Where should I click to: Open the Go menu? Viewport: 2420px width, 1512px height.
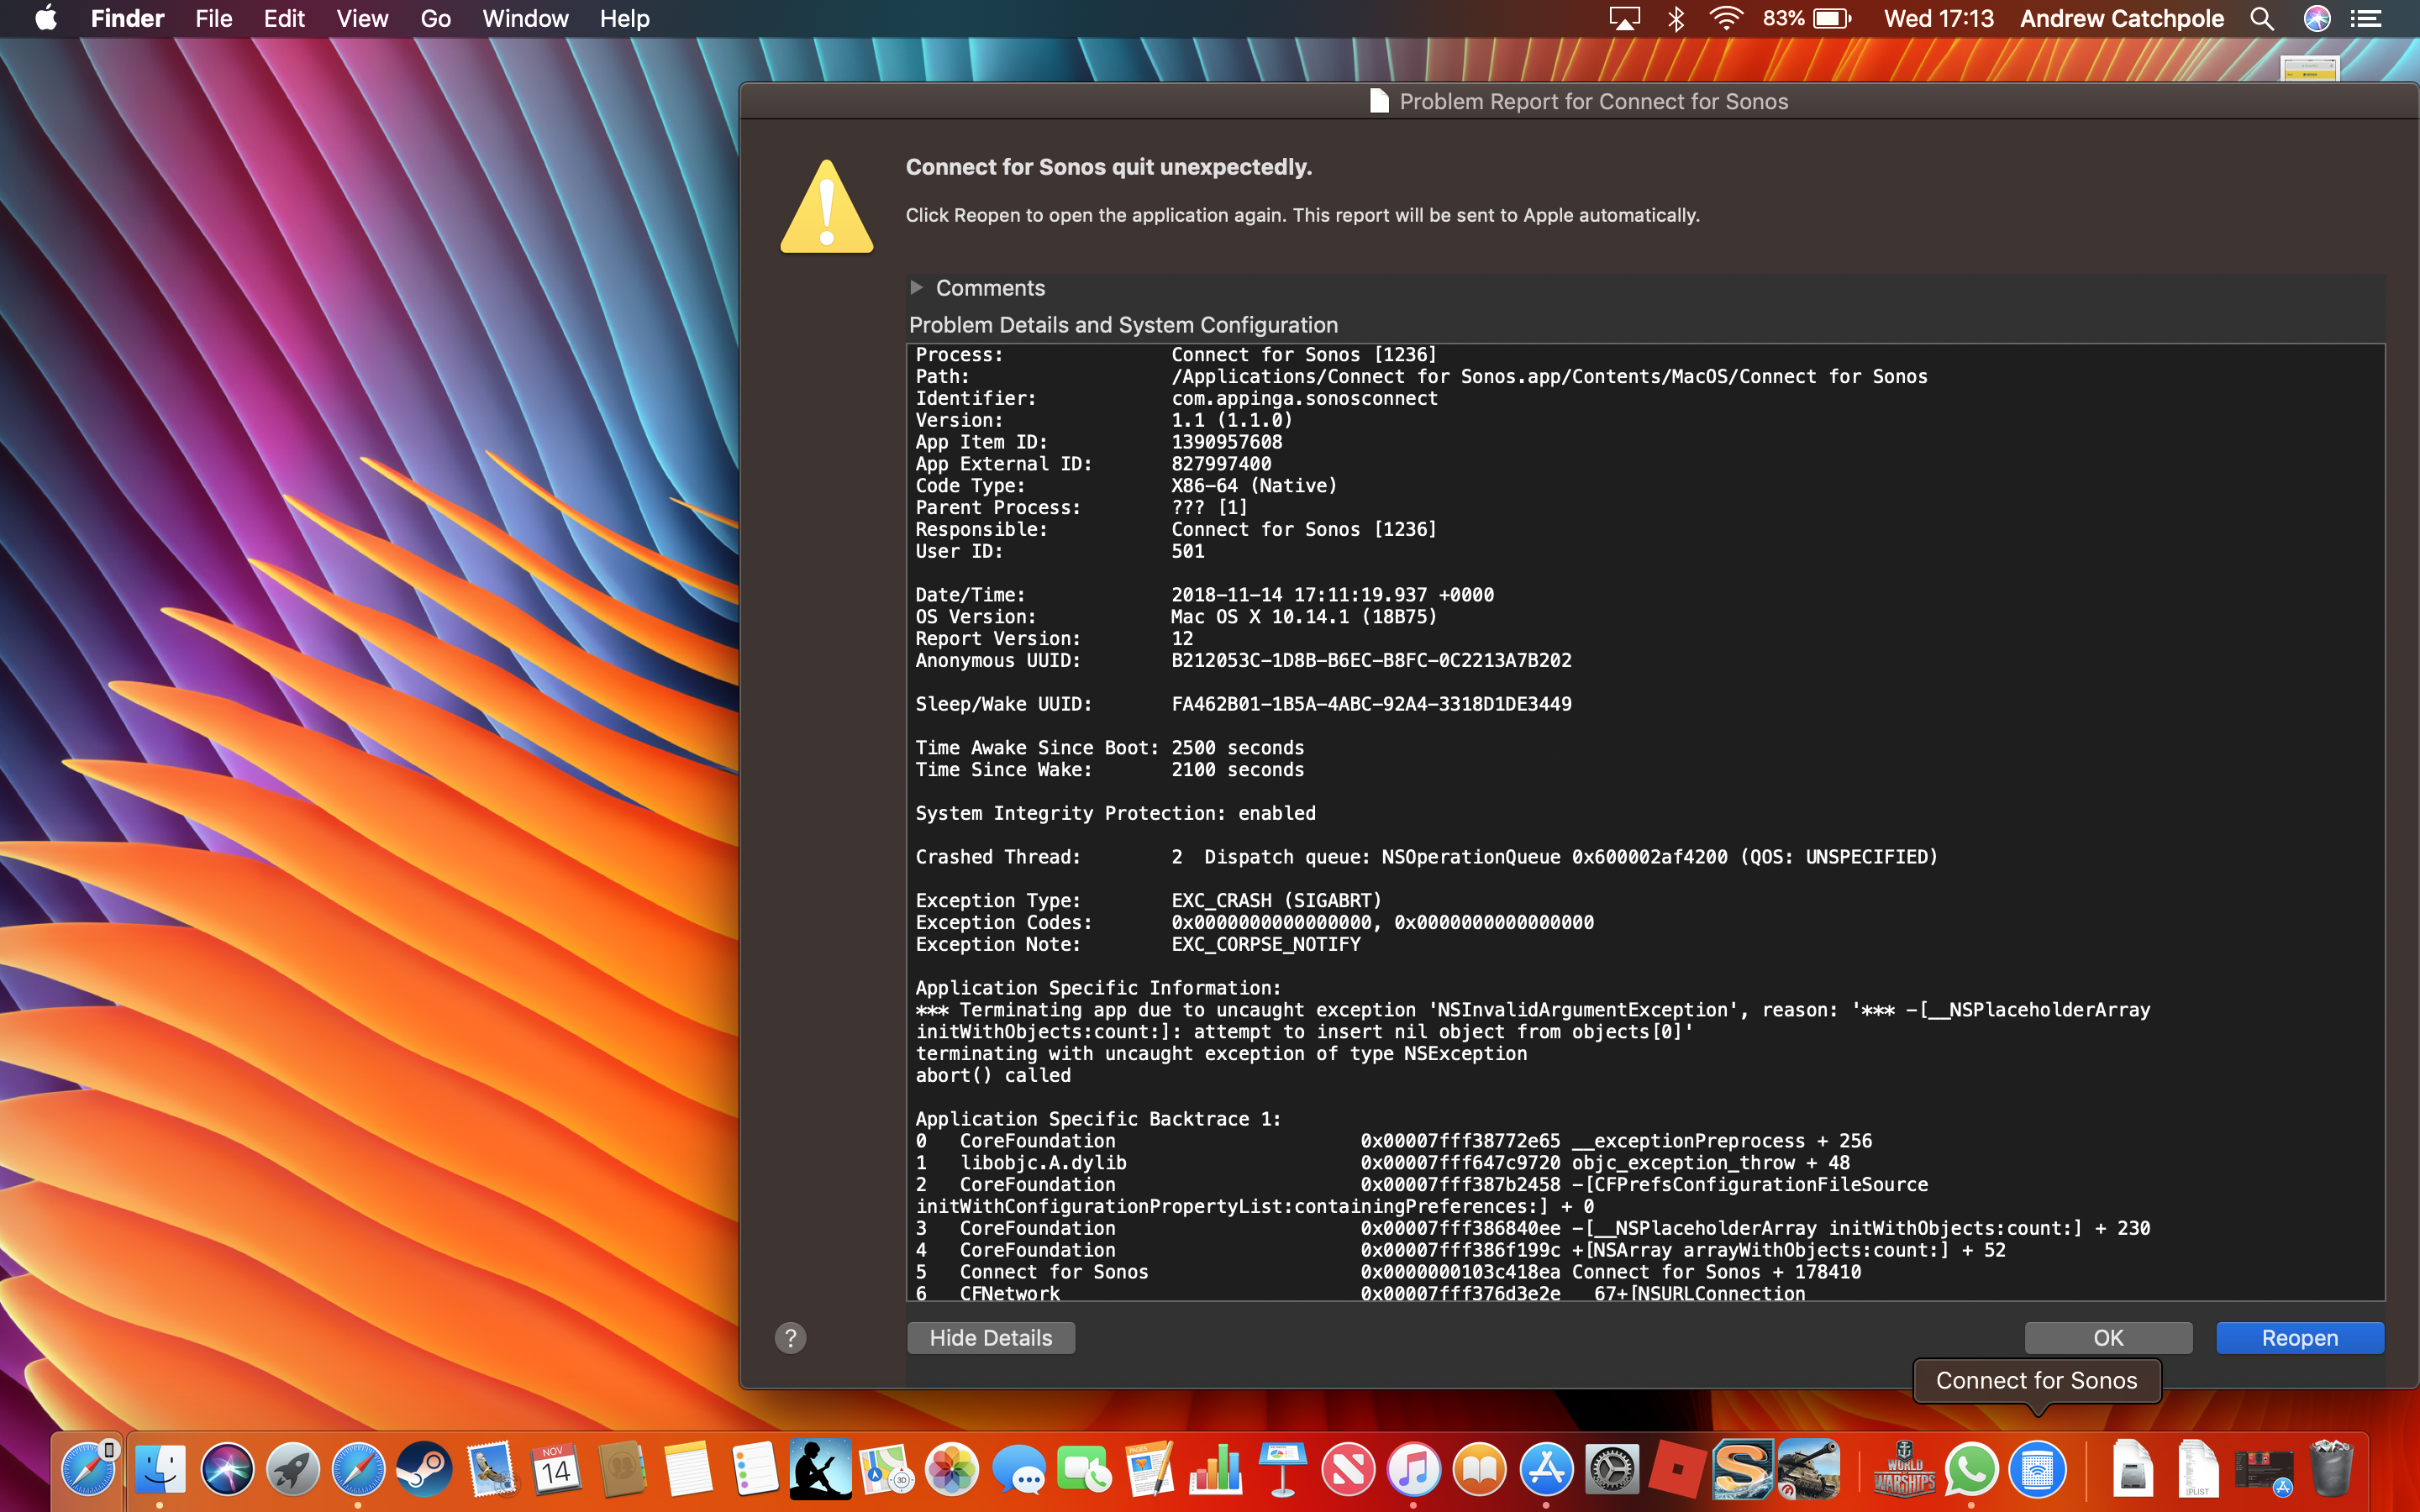click(435, 18)
